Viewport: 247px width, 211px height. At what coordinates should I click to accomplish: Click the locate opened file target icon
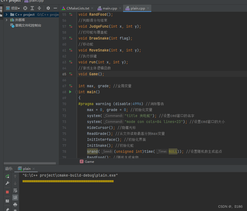pyautogui.click(x=25, y=8)
